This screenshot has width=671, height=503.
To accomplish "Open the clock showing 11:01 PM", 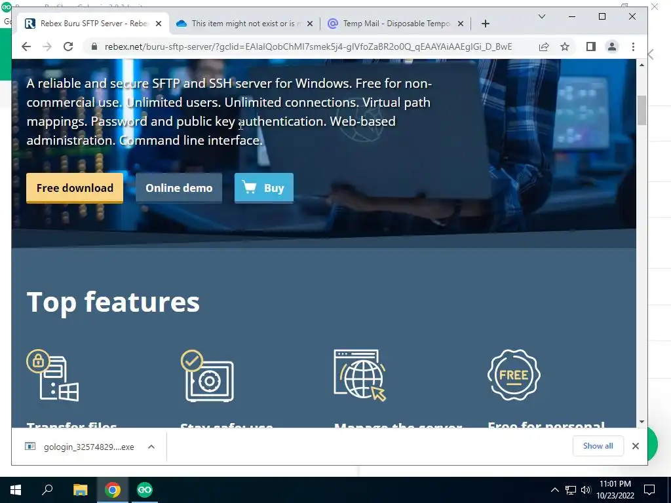I will click(615, 490).
